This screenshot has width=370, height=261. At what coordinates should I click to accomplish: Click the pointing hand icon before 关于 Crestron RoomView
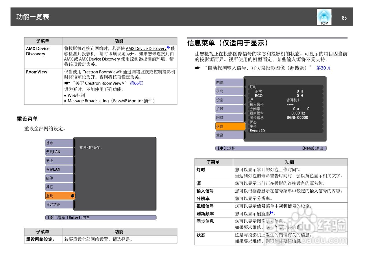click(x=67, y=83)
